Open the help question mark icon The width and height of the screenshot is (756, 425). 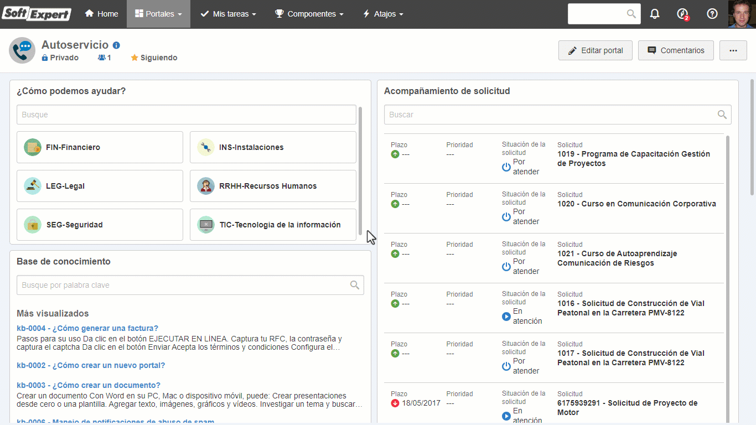(712, 14)
